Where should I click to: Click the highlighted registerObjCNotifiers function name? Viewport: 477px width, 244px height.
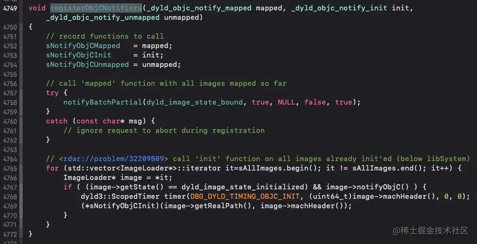(96, 8)
